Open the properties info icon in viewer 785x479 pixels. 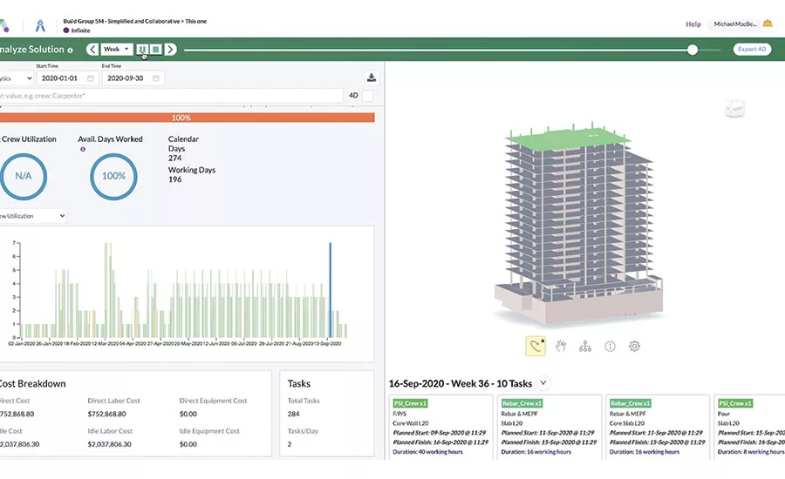[610, 346]
